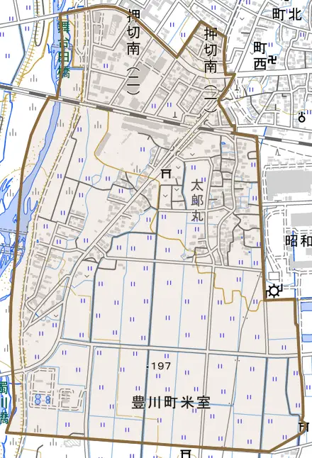Click the factory gear symbol below 昭和
The height and width of the screenshot is (458, 312).
(x=274, y=291)
